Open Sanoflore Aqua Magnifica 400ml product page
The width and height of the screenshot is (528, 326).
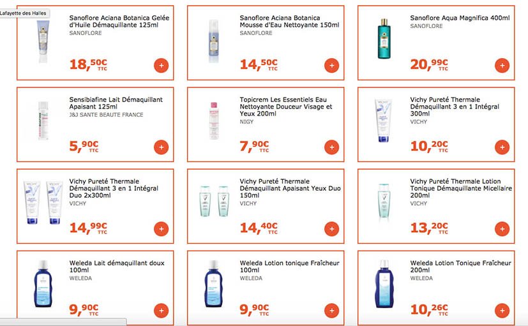[460, 18]
